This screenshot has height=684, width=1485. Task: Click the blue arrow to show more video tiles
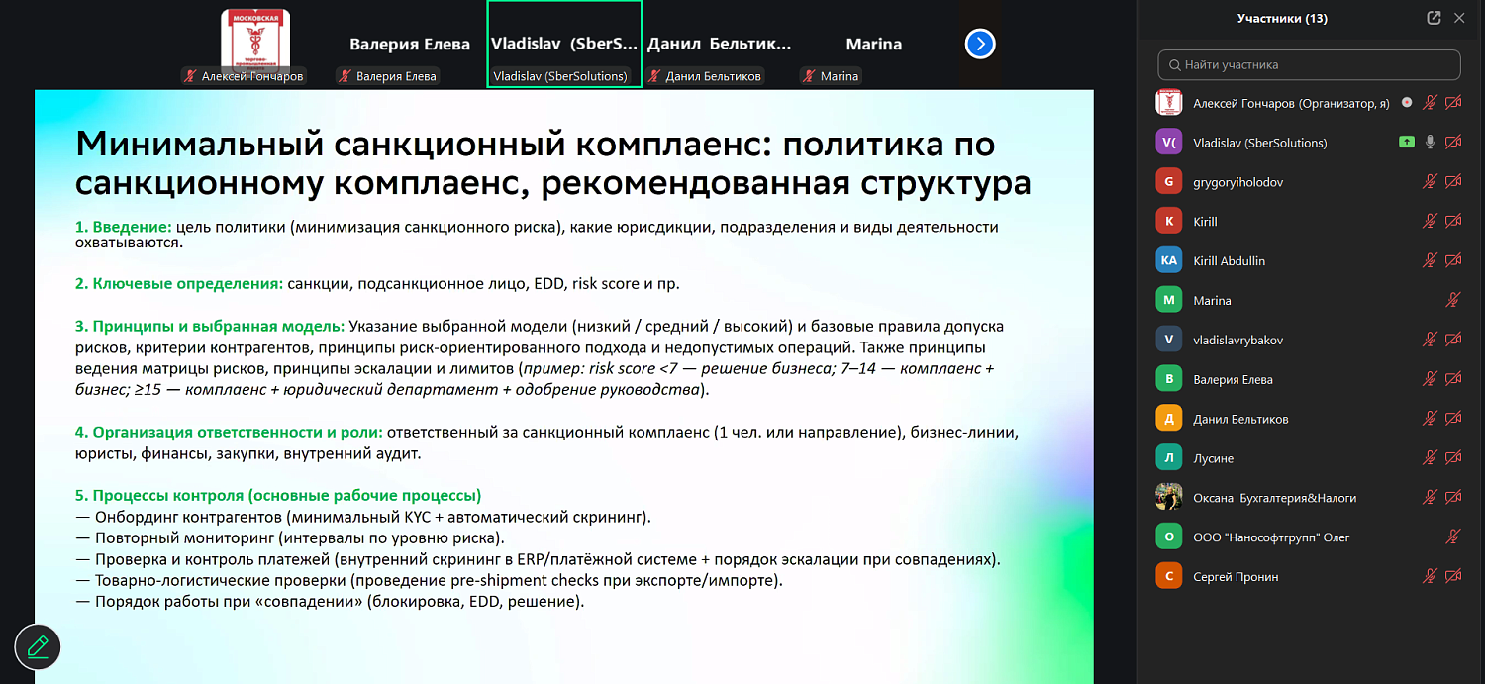coord(979,44)
